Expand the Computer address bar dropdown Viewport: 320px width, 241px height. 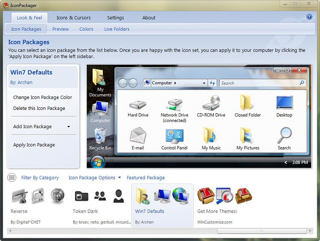(204, 83)
